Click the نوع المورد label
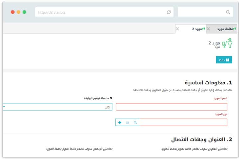The height and width of the screenshot is (161, 241). 221,114
